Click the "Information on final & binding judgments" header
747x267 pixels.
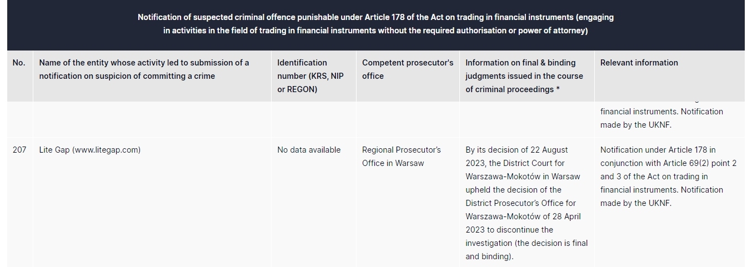(524, 76)
